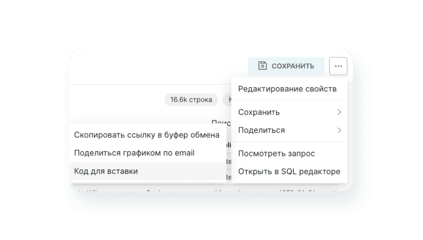Expand the Поделиться submenu
423x240 pixels.
pos(289,130)
